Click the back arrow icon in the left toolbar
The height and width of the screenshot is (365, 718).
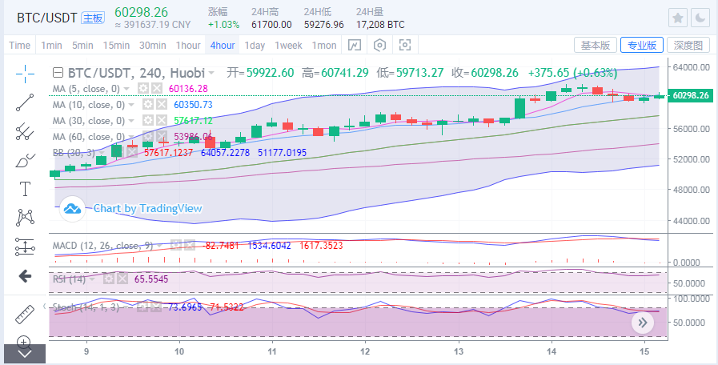(x=25, y=276)
